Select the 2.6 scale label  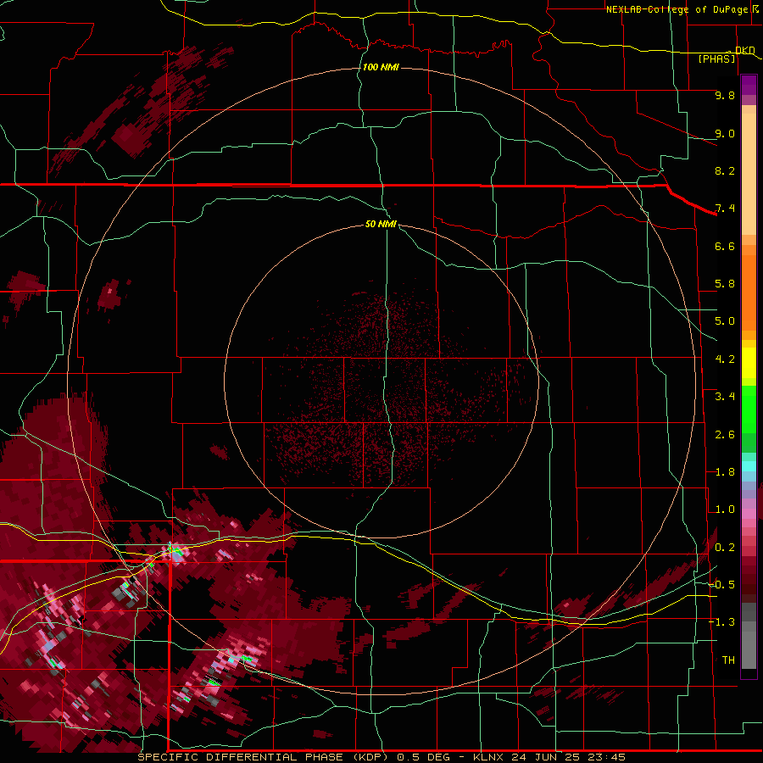(725, 435)
